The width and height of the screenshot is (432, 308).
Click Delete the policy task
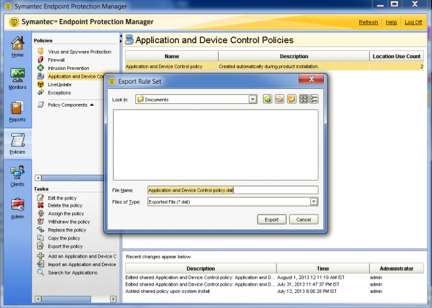pyautogui.click(x=65, y=205)
